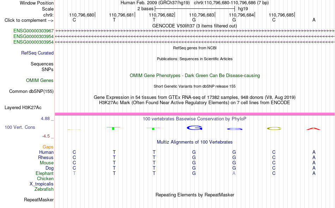Click the GTEx Gene Expression track title
This screenshot has height=208, width=335.
tap(195, 97)
